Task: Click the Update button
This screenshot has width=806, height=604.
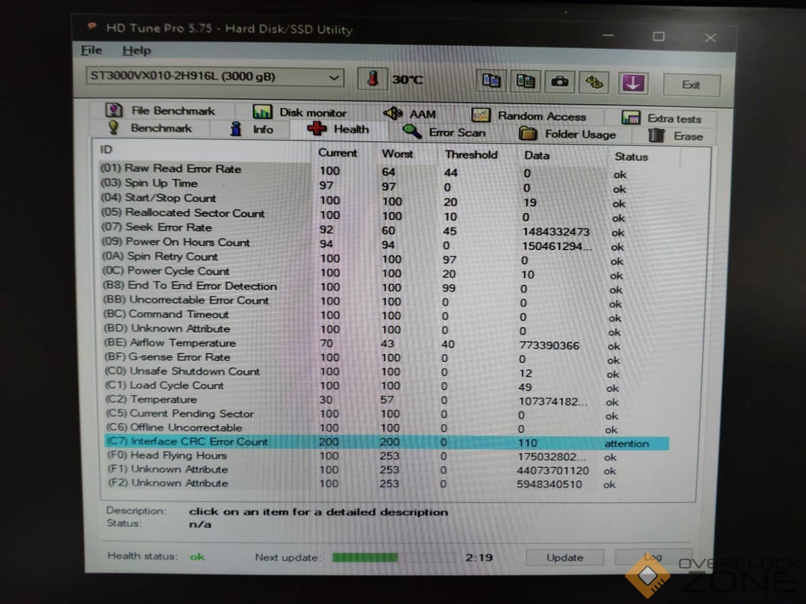Action: pyautogui.click(x=565, y=557)
